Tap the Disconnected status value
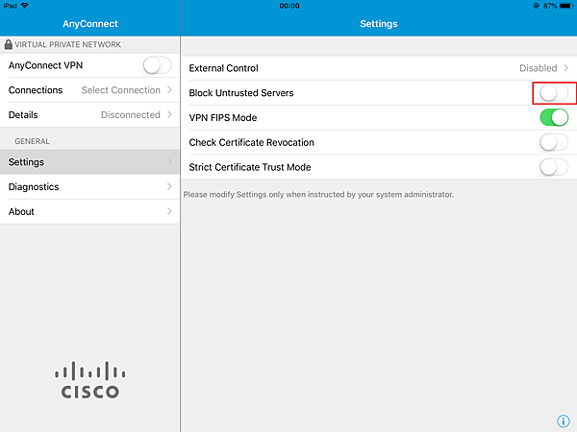The height and width of the screenshot is (432, 577). 131,114
